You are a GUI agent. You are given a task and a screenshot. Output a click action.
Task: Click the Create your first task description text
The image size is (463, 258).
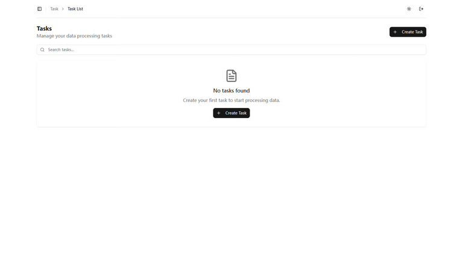pos(231,100)
